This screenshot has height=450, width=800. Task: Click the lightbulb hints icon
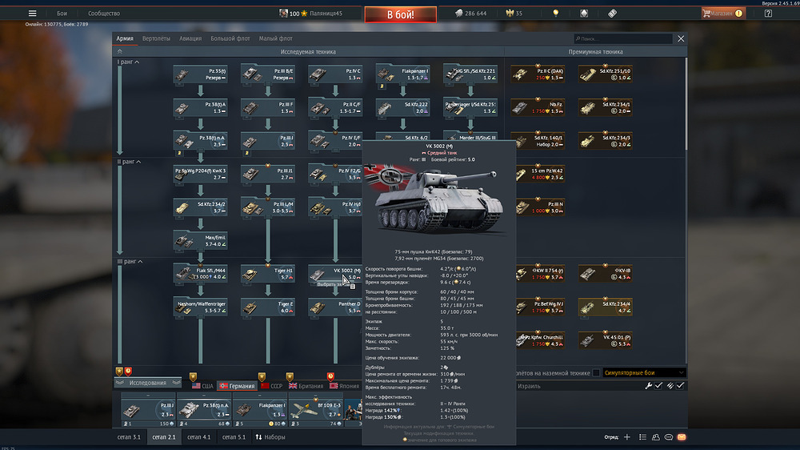556,14
